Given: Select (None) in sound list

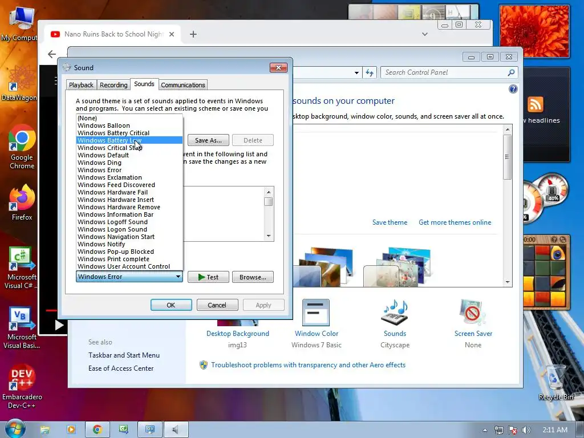Looking at the screenshot, I should 129,118.
